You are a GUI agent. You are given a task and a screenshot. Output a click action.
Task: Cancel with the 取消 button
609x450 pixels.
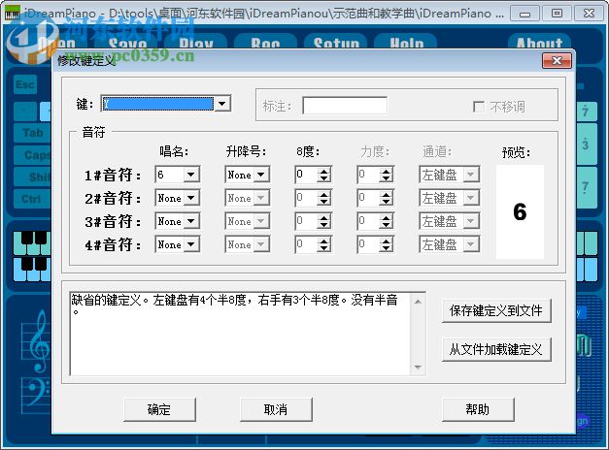coord(276,409)
